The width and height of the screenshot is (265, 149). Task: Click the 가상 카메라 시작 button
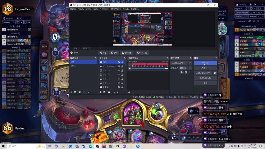click(x=203, y=73)
